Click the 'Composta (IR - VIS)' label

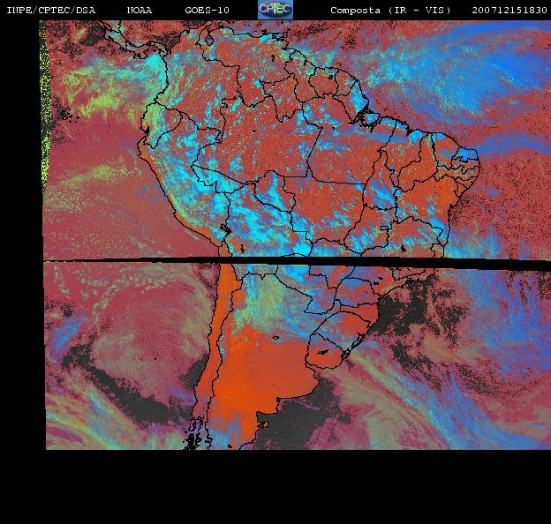pos(390,11)
